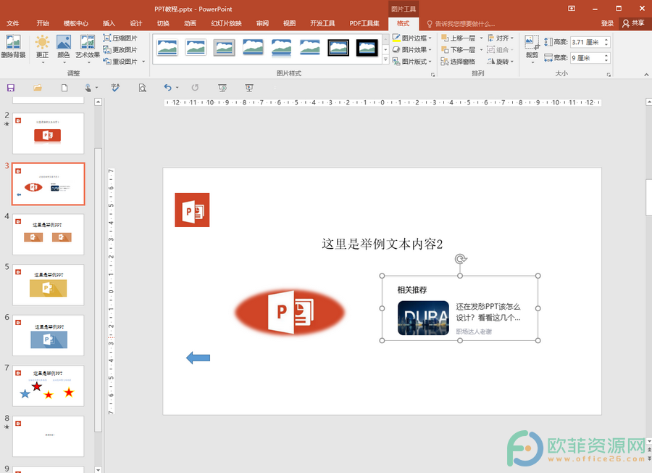Click the Open folder icon

[38, 88]
